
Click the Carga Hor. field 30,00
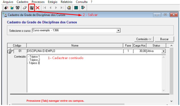(140, 51)
